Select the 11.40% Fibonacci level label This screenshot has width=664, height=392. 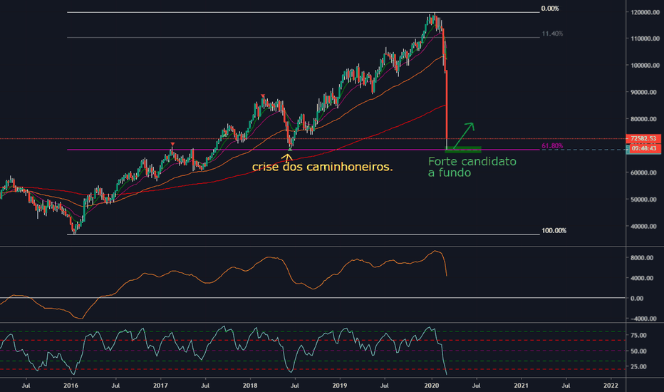[x=552, y=33]
